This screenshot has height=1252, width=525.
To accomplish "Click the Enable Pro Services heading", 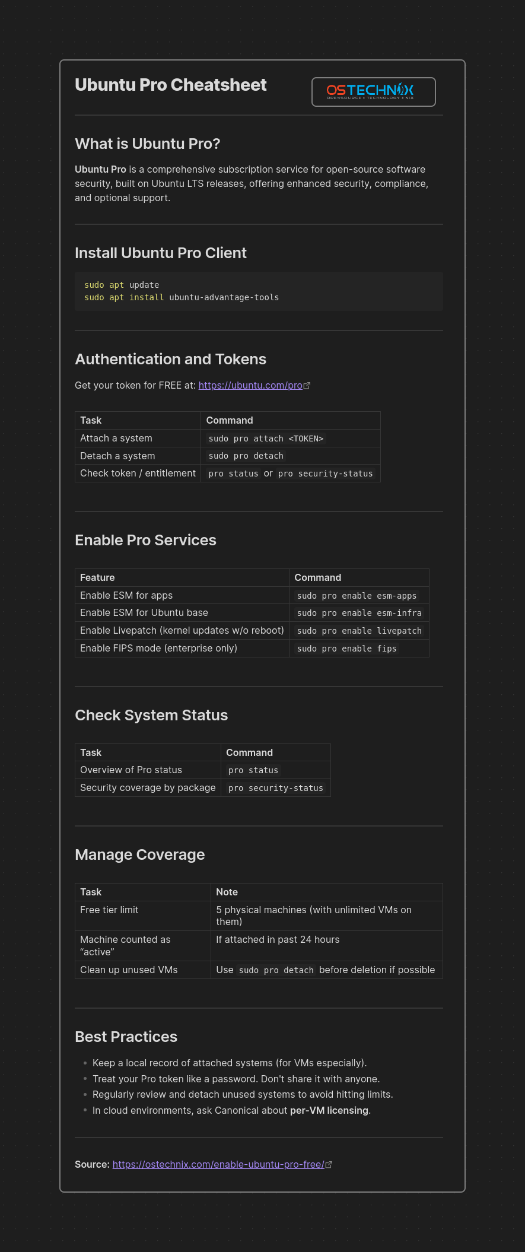I will pos(145,540).
